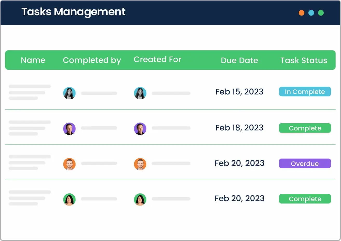
Task: Click the orange window control dot
Action: click(x=301, y=12)
